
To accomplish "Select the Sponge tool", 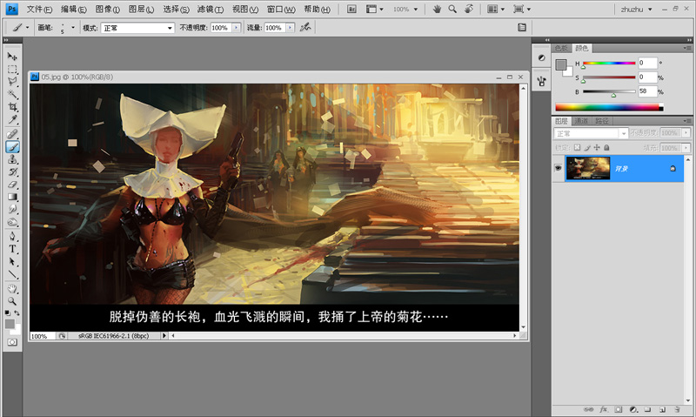I will click(x=12, y=222).
